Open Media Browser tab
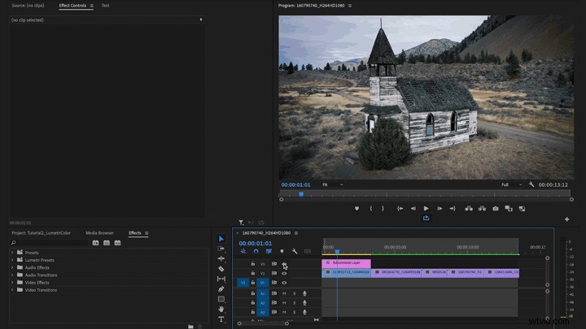586x329 pixels. tap(100, 233)
